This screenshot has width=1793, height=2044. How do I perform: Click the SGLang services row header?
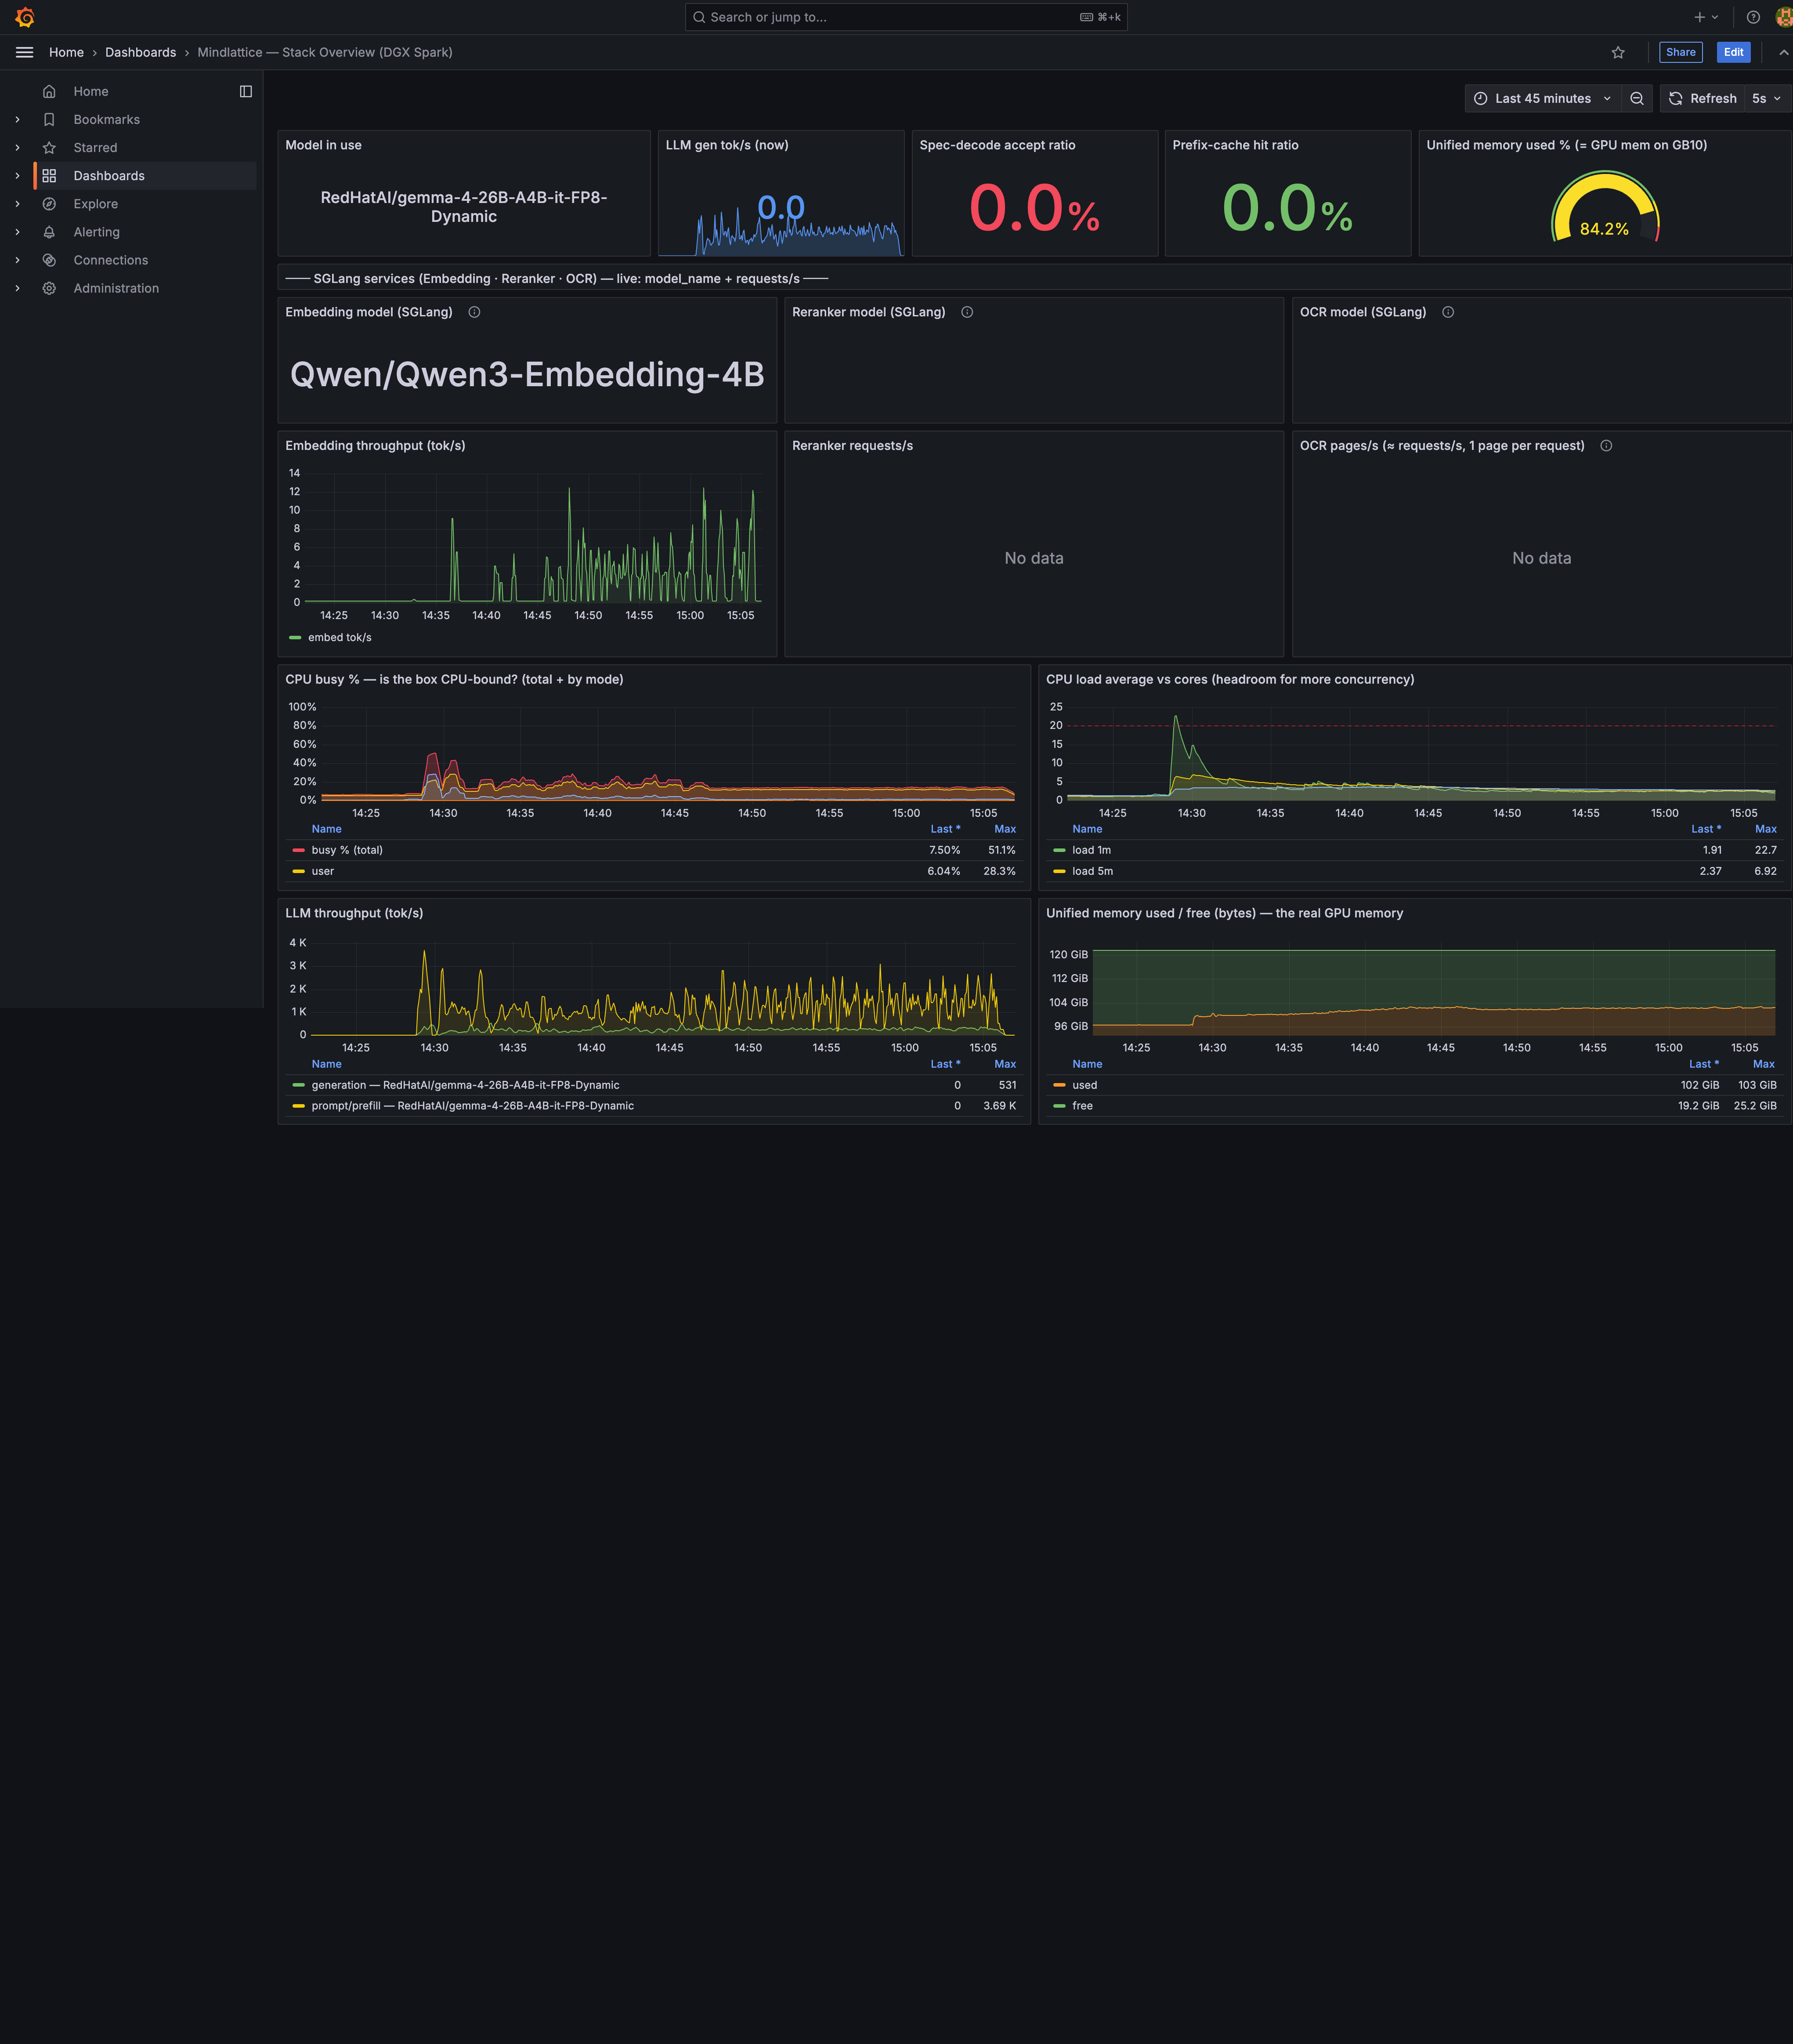[557, 278]
